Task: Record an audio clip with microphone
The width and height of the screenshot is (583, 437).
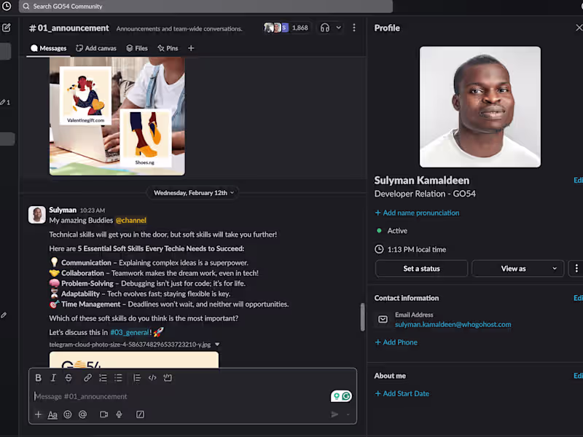Action: pos(119,414)
